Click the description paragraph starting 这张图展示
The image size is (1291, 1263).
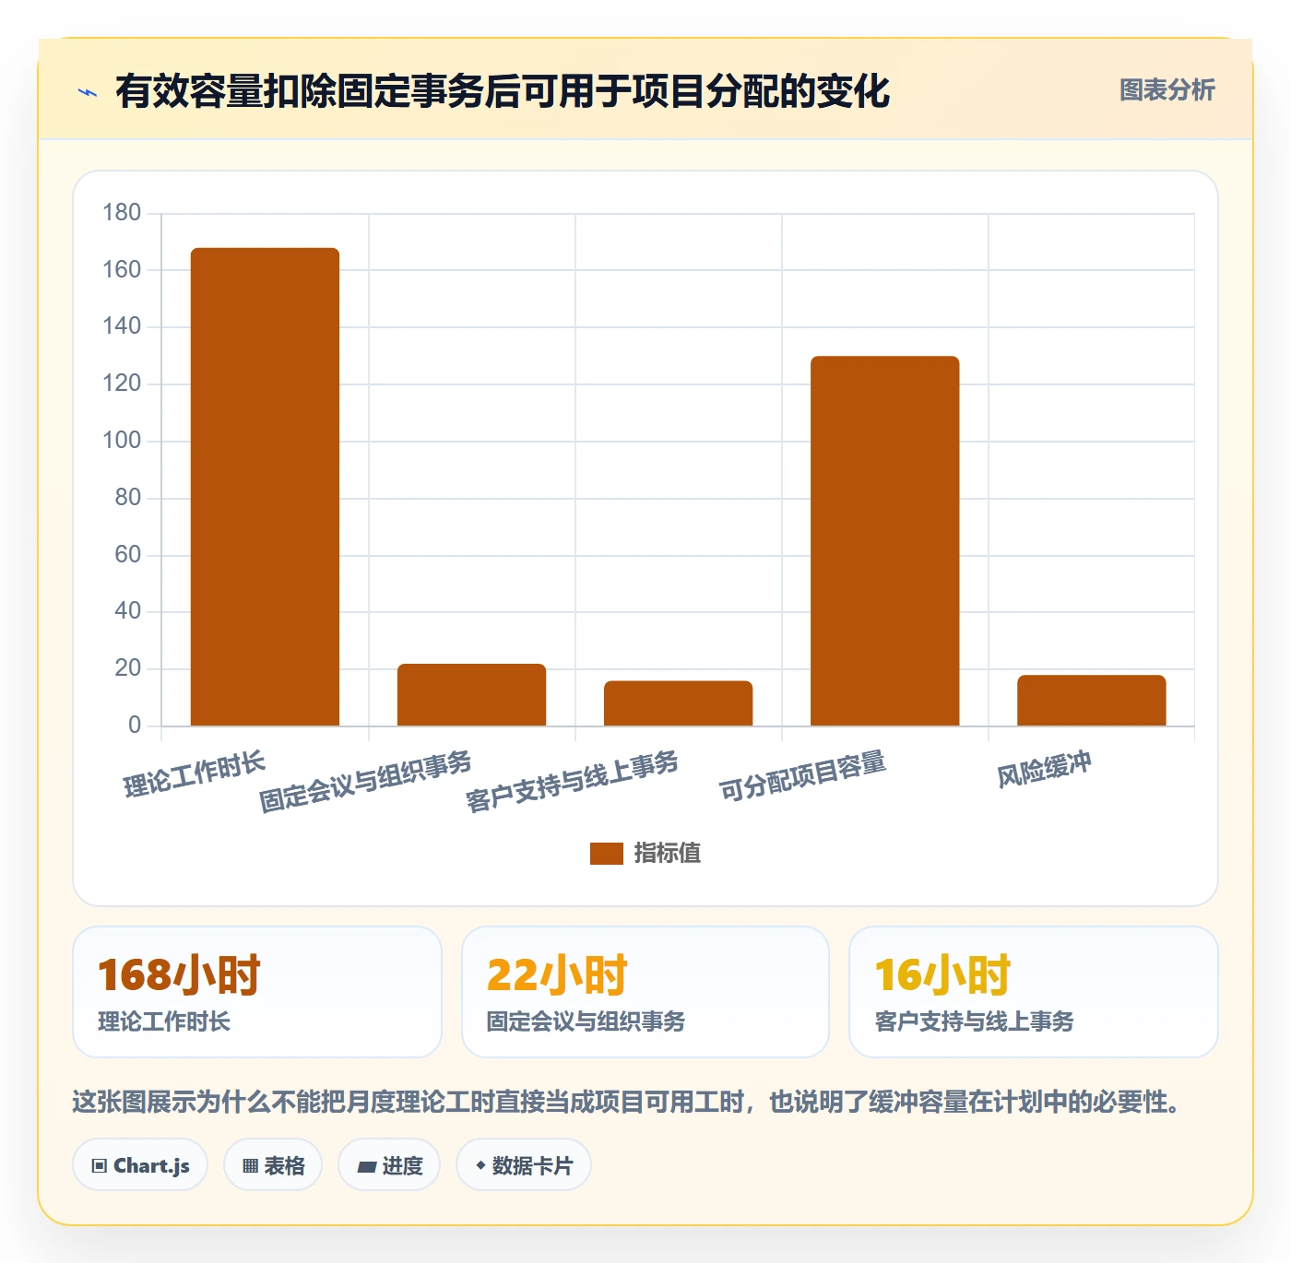click(x=628, y=1103)
